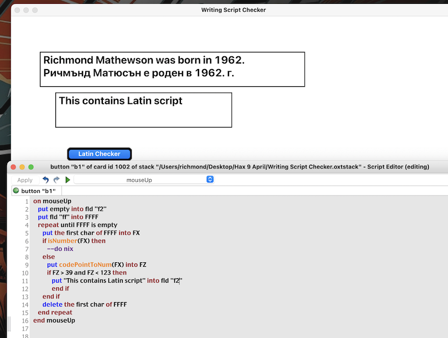Image resolution: width=448 pixels, height=338 pixels.
Task: Click the green run/play icon in the Script Editor
Action: 67,179
